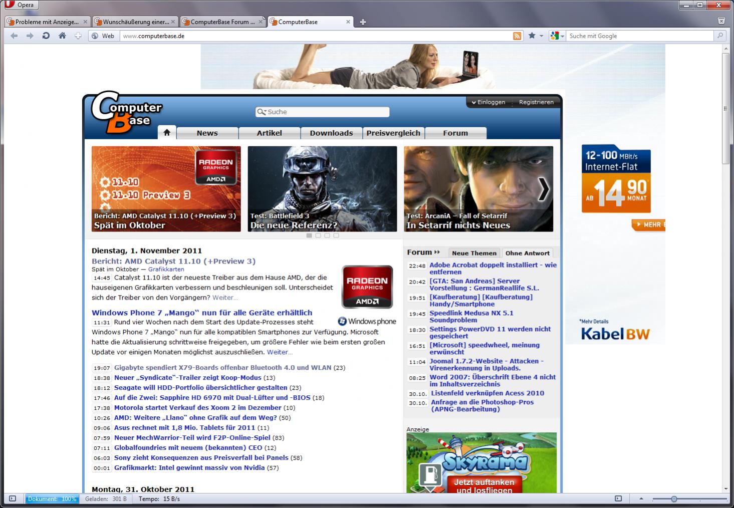
Task: Click the Registrieren link
Action: pyautogui.click(x=536, y=102)
